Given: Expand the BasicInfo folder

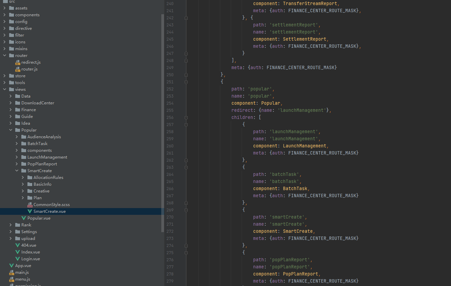Looking at the screenshot, I should [23, 184].
